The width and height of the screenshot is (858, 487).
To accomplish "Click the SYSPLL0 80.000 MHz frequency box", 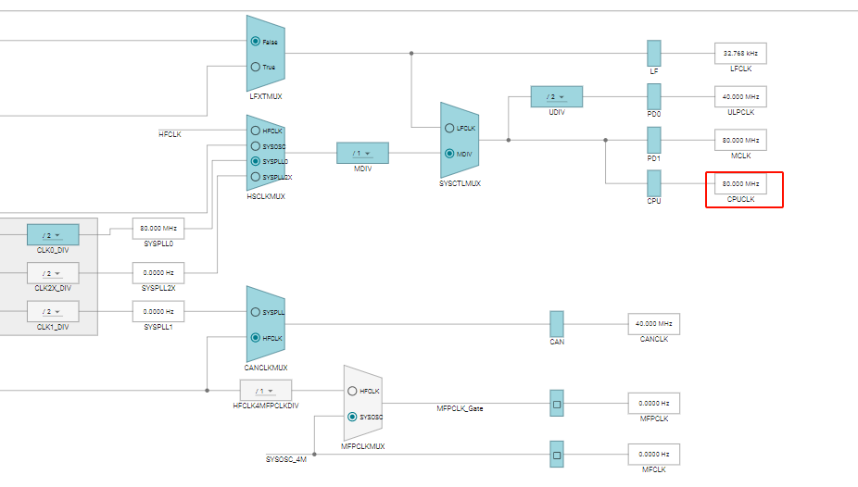I will (158, 228).
